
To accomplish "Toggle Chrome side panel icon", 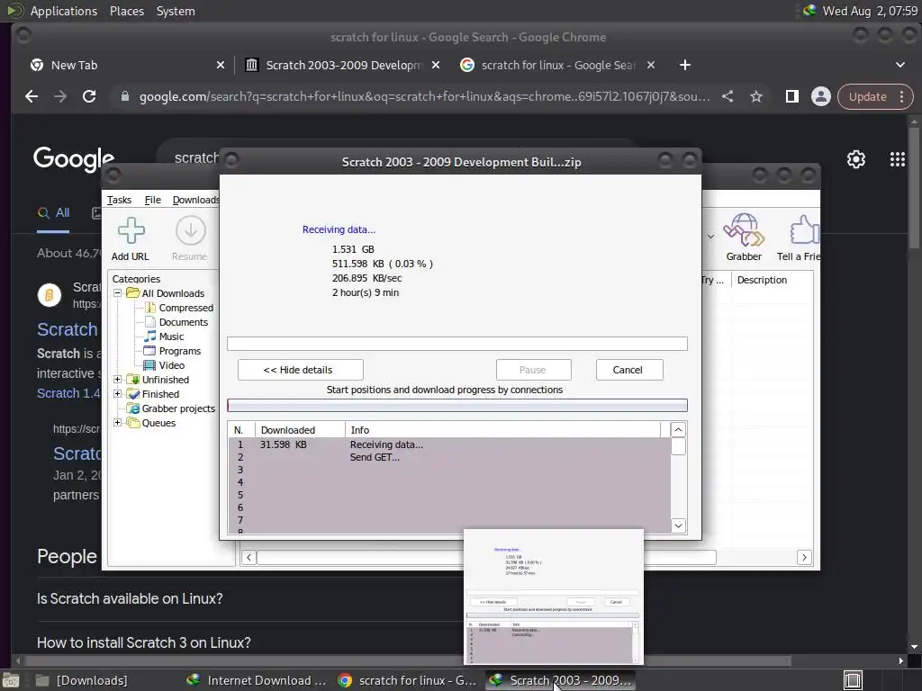I will click(792, 96).
